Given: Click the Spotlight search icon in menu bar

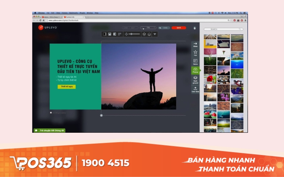Looking at the screenshot, I should coord(241,13).
